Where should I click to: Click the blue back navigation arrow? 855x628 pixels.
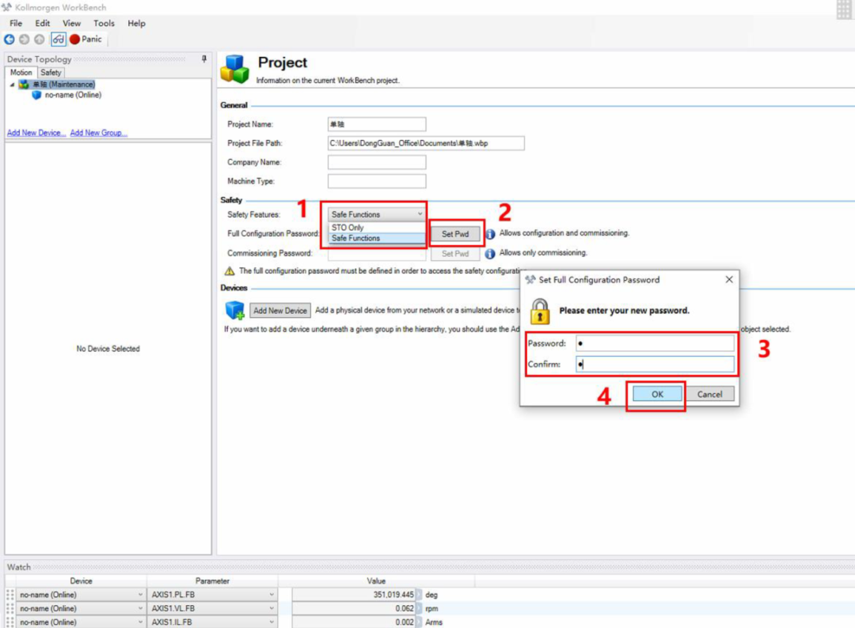[x=9, y=40]
